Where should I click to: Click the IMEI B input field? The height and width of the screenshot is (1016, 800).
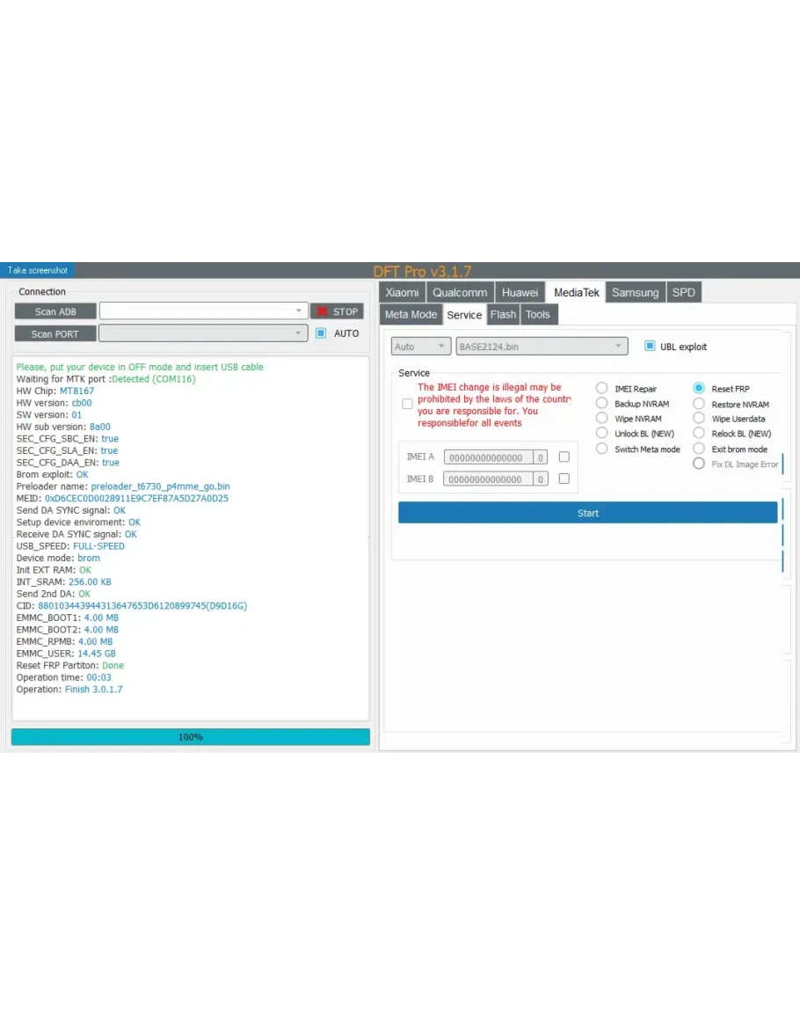coord(488,479)
